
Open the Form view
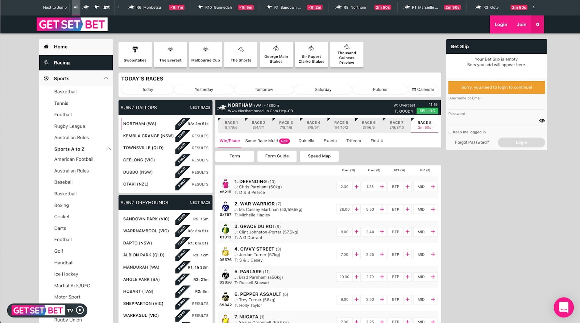pos(235,156)
